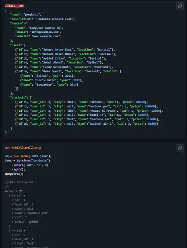Click the +"user_id": 2 output line
Image resolution: width=187 pixels, height=248 pixels.
click(x=23, y=205)
